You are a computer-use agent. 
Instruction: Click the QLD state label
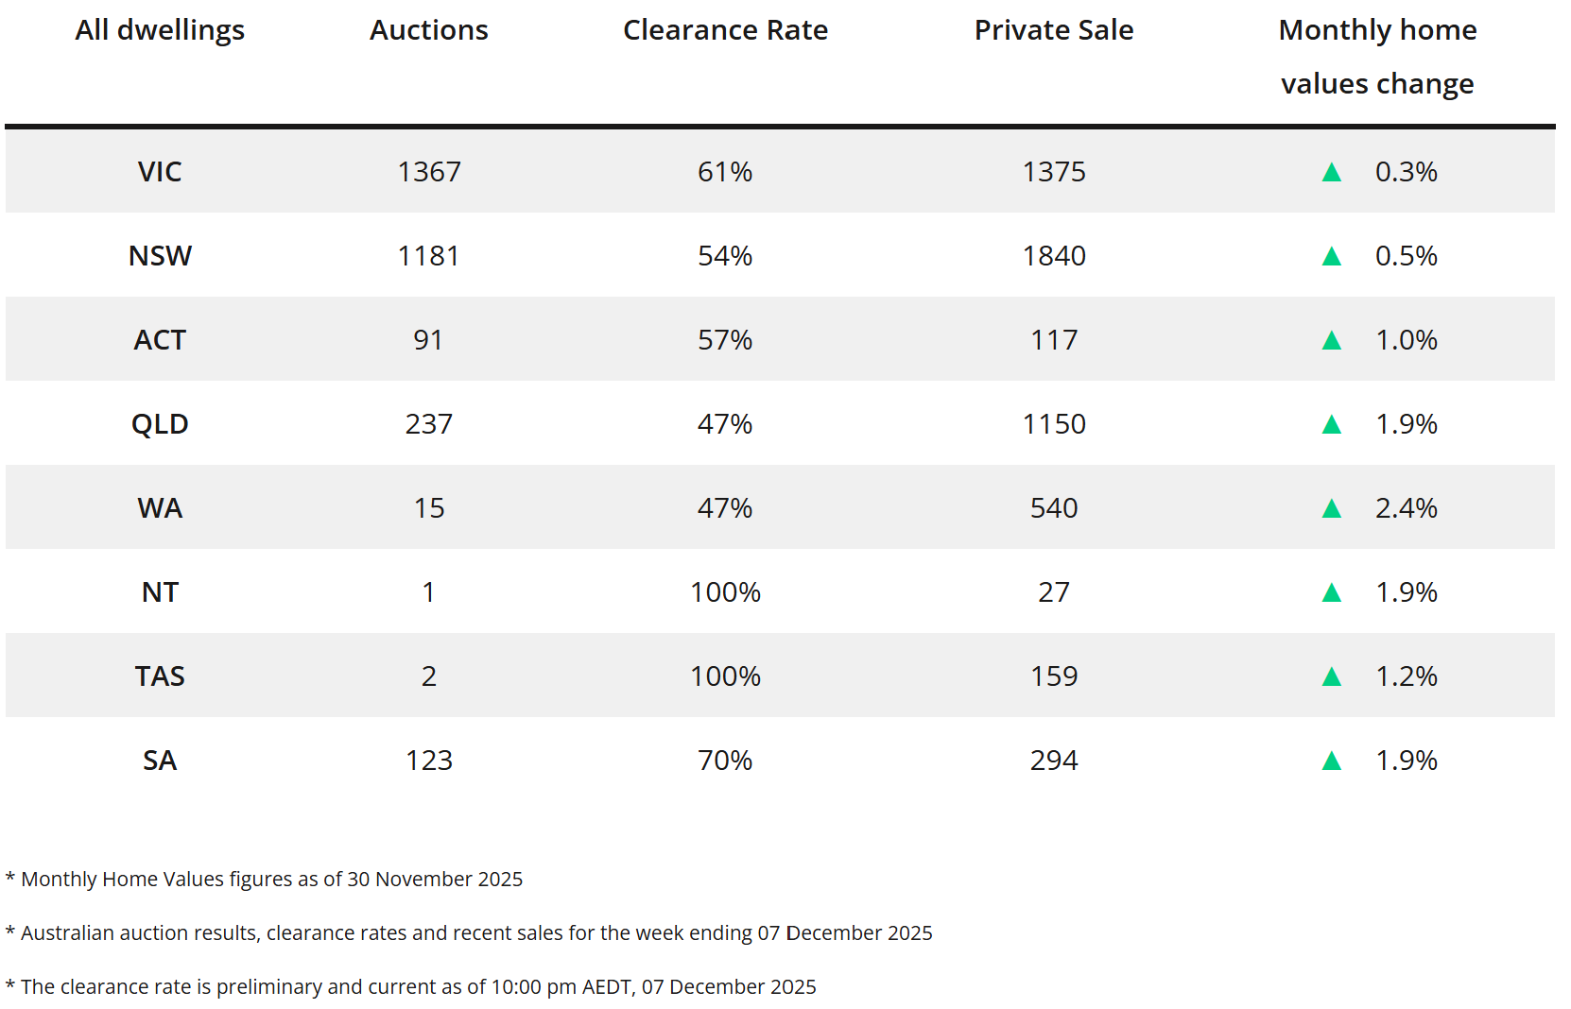160,424
